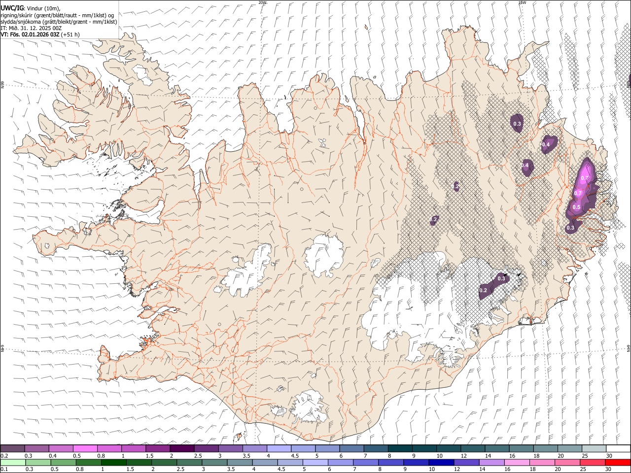Click the initial time 'IT: Mið. 31. 12. 2025 00Z'
Viewport: 631px width, 473px height.
point(31,29)
